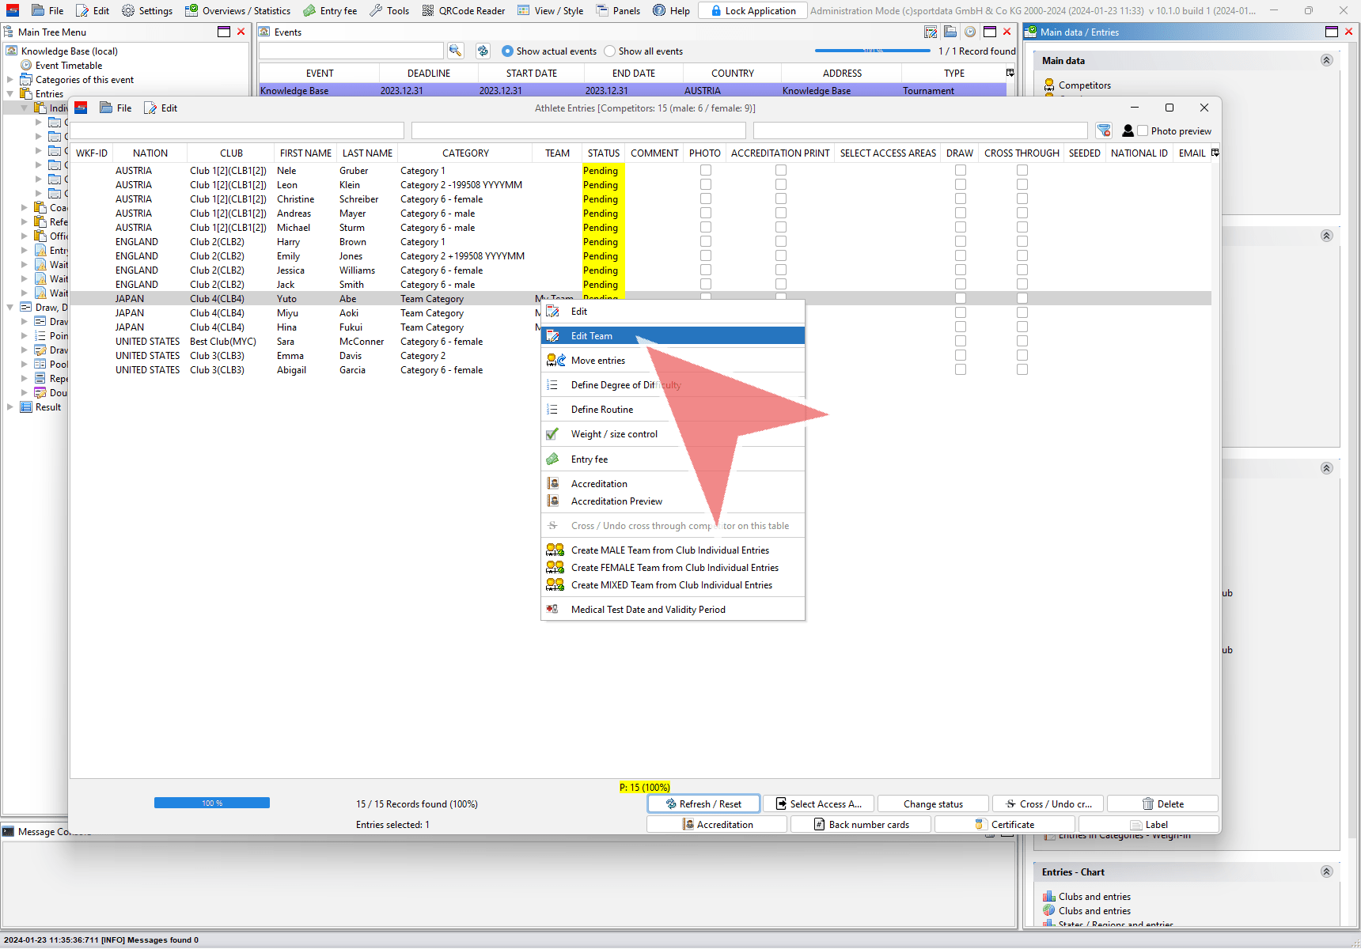1361x949 pixels.
Task: Select the Show all events radio button
Action: point(609,51)
